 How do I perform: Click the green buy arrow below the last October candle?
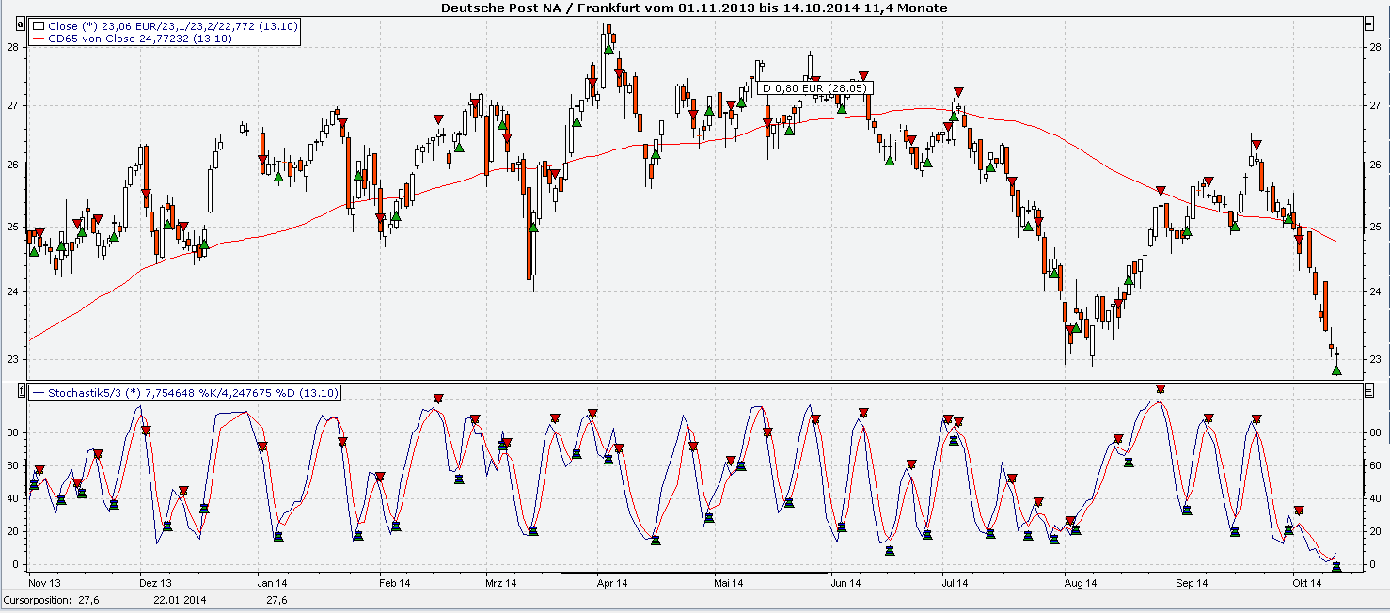[1336, 370]
